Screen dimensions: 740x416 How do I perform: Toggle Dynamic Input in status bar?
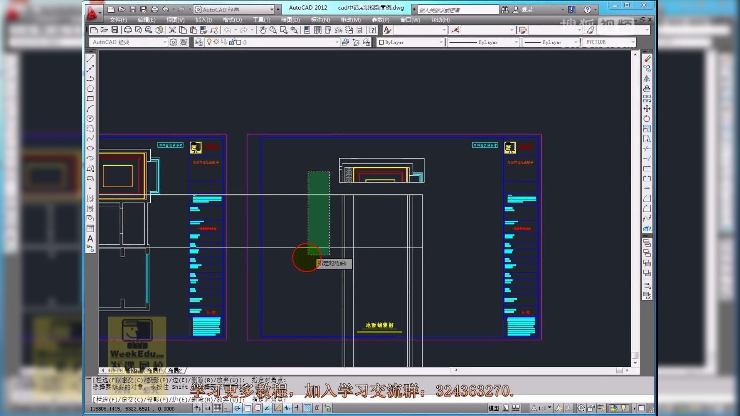pos(287,408)
